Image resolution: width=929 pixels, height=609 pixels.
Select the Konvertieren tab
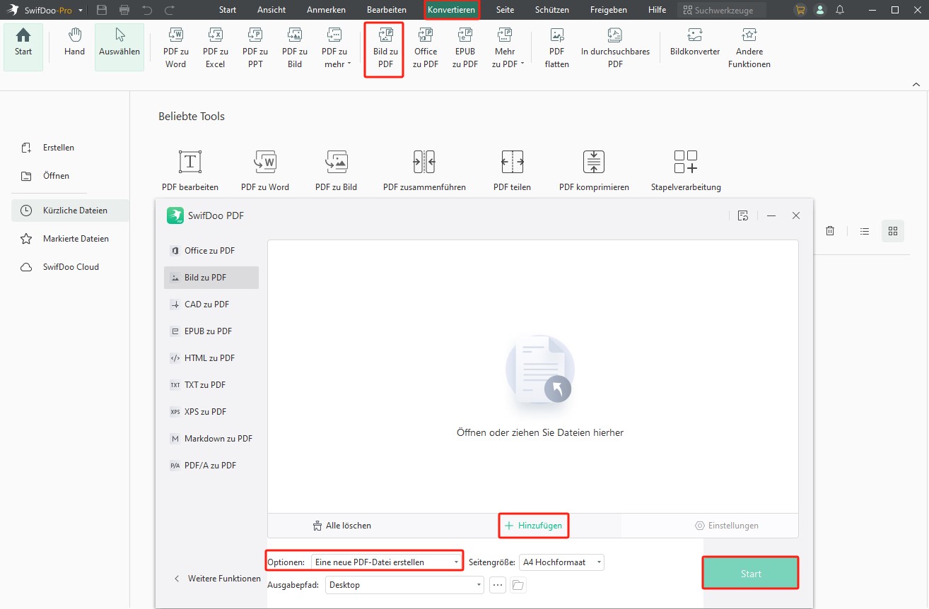coord(451,10)
